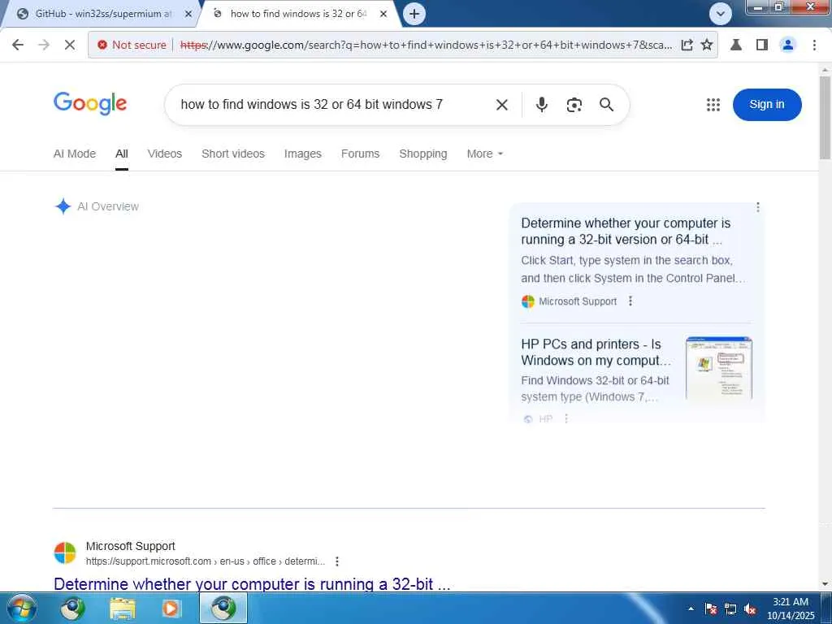Close the Google search results tab
The height and width of the screenshot is (624, 832).
pos(383,14)
